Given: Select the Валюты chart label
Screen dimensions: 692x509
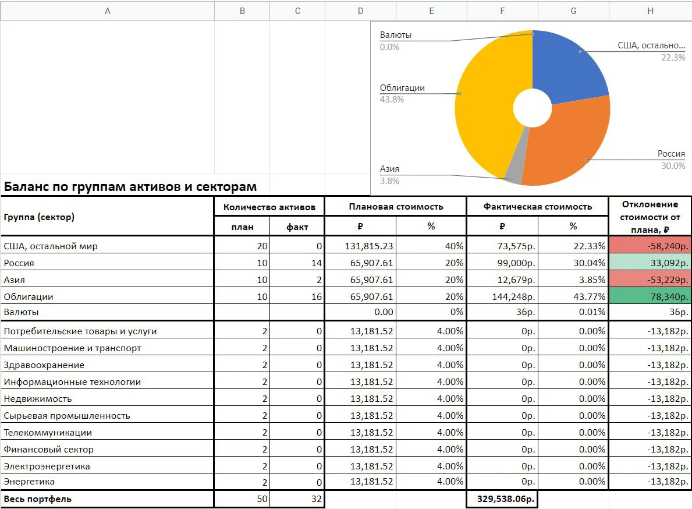Looking at the screenshot, I should point(395,35).
